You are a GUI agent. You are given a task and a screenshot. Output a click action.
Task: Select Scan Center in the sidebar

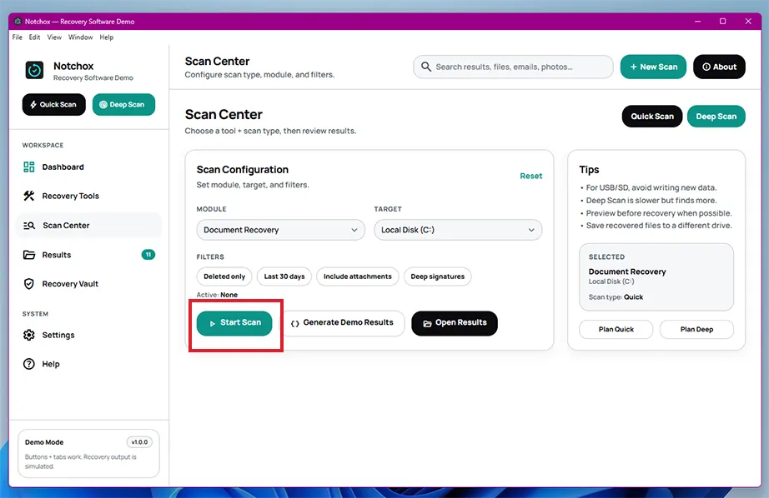(88, 225)
